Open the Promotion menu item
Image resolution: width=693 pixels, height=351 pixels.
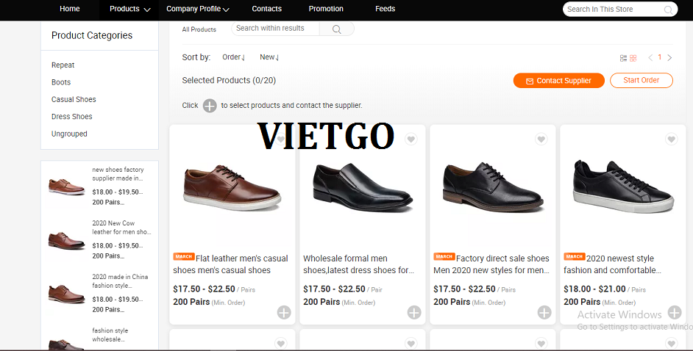coord(326,10)
